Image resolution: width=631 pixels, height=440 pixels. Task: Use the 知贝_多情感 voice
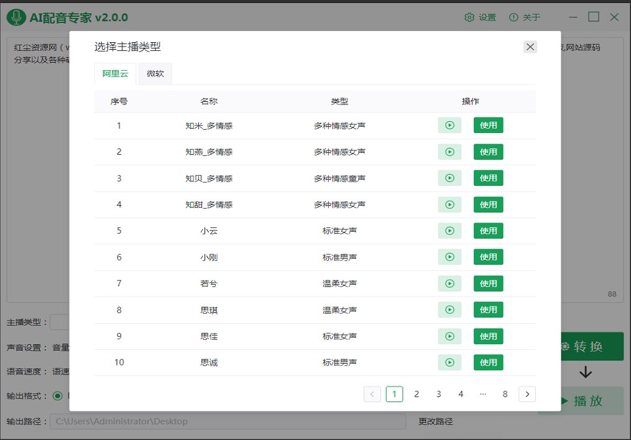pyautogui.click(x=488, y=178)
